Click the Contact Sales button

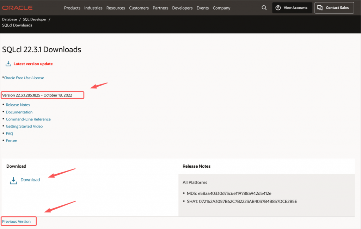pos(334,8)
